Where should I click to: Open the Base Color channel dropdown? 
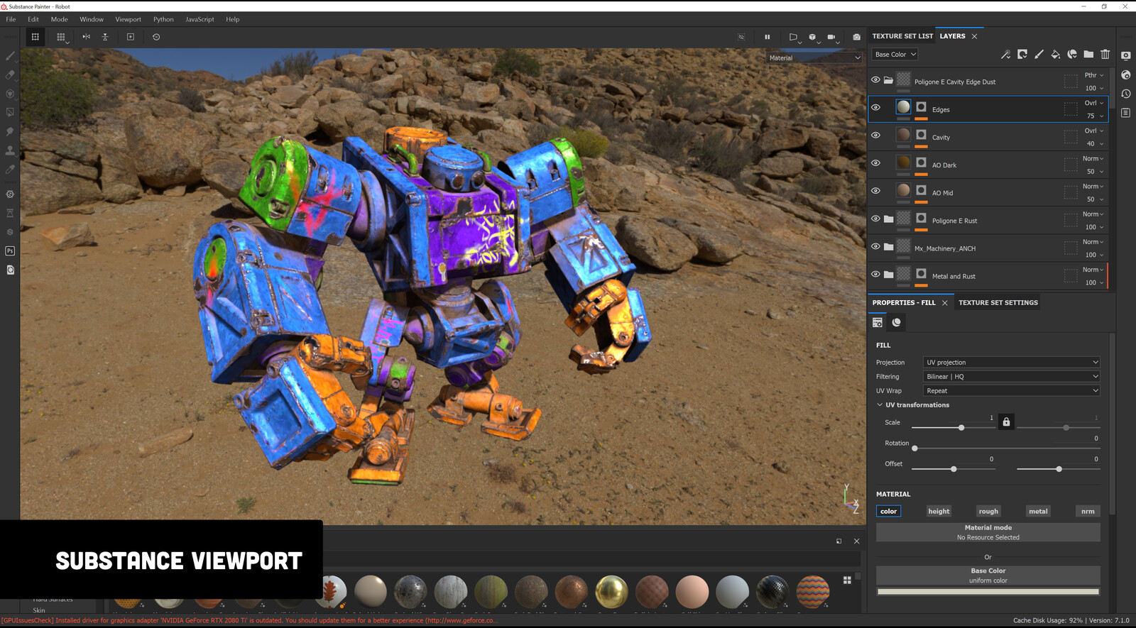pyautogui.click(x=895, y=54)
